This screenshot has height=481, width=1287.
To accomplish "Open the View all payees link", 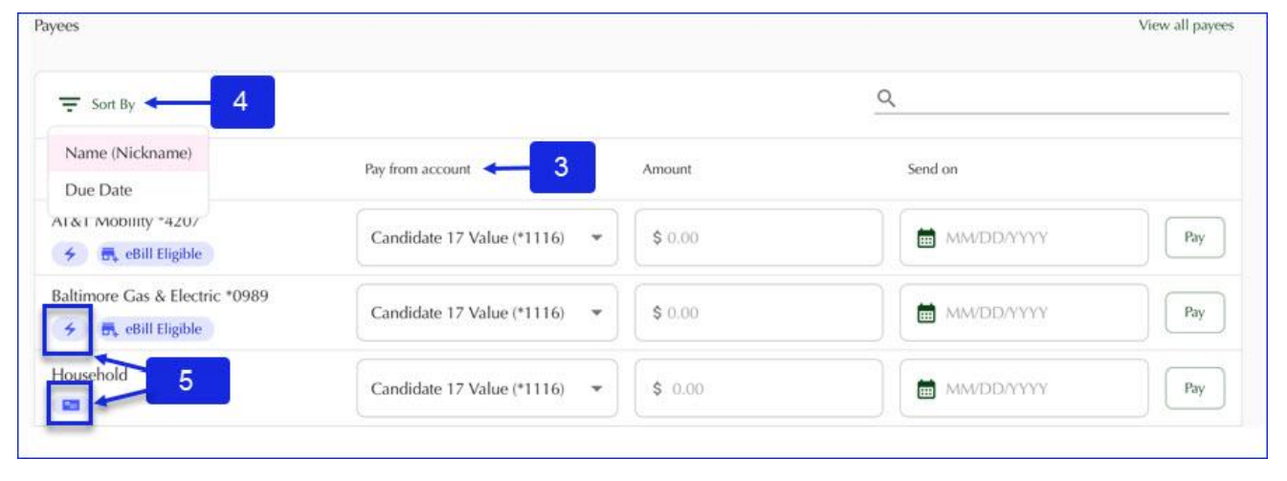I will pyautogui.click(x=1186, y=26).
